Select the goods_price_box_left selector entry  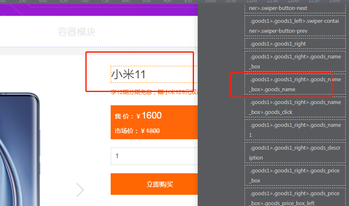[x=295, y=198]
